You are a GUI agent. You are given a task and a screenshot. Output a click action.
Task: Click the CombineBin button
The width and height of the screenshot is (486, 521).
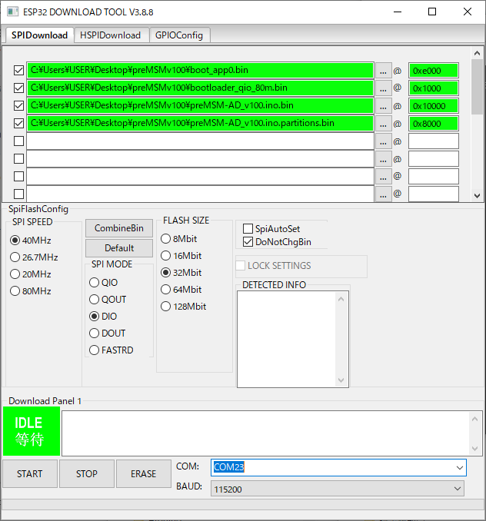119,228
